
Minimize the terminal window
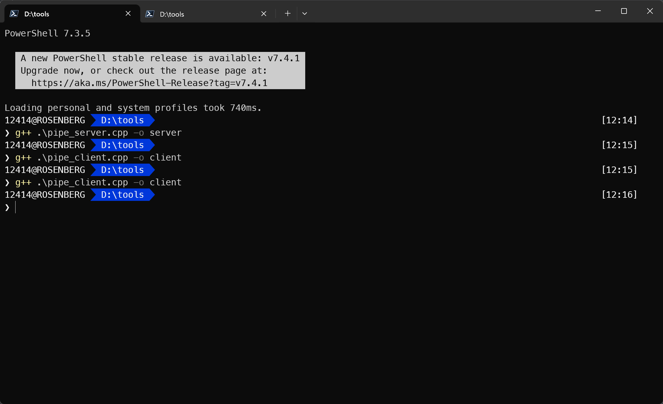[598, 11]
